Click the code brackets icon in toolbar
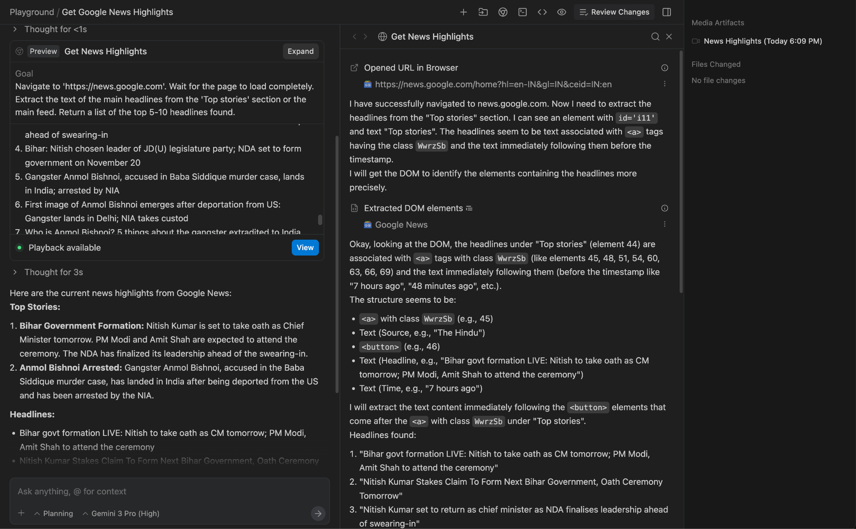The image size is (856, 529). (x=542, y=12)
